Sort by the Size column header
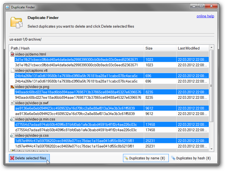 click(160, 48)
